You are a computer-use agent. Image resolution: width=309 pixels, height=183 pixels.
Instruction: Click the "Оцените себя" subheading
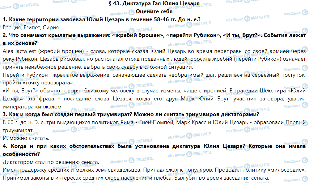[x=154, y=12]
